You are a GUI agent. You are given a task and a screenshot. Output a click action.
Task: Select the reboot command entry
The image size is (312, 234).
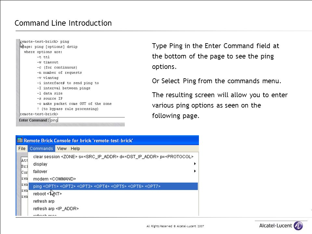point(113,194)
